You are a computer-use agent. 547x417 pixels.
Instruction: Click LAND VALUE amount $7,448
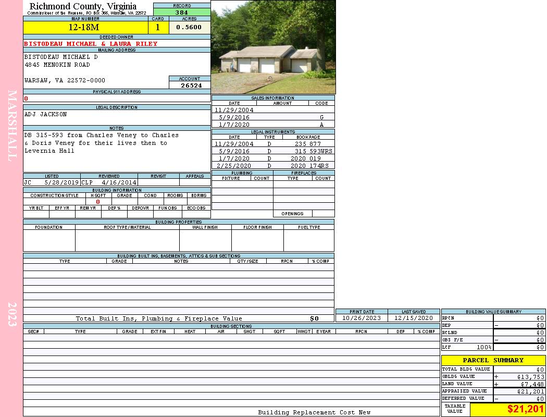[532, 384]
